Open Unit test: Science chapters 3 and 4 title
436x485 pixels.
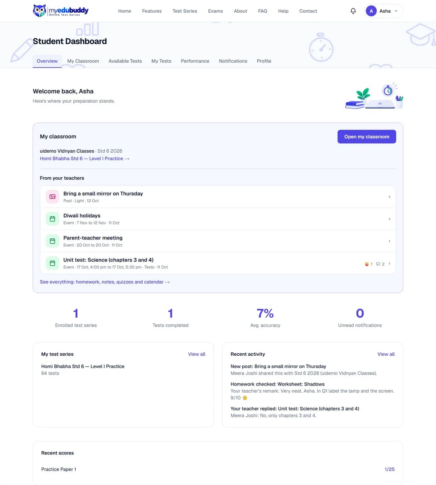(108, 260)
